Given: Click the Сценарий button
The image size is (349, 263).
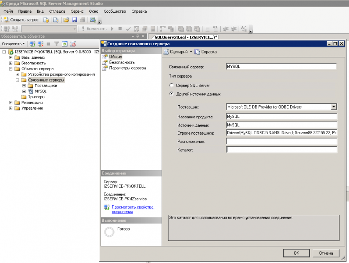Looking at the screenshot, I should [x=176, y=52].
